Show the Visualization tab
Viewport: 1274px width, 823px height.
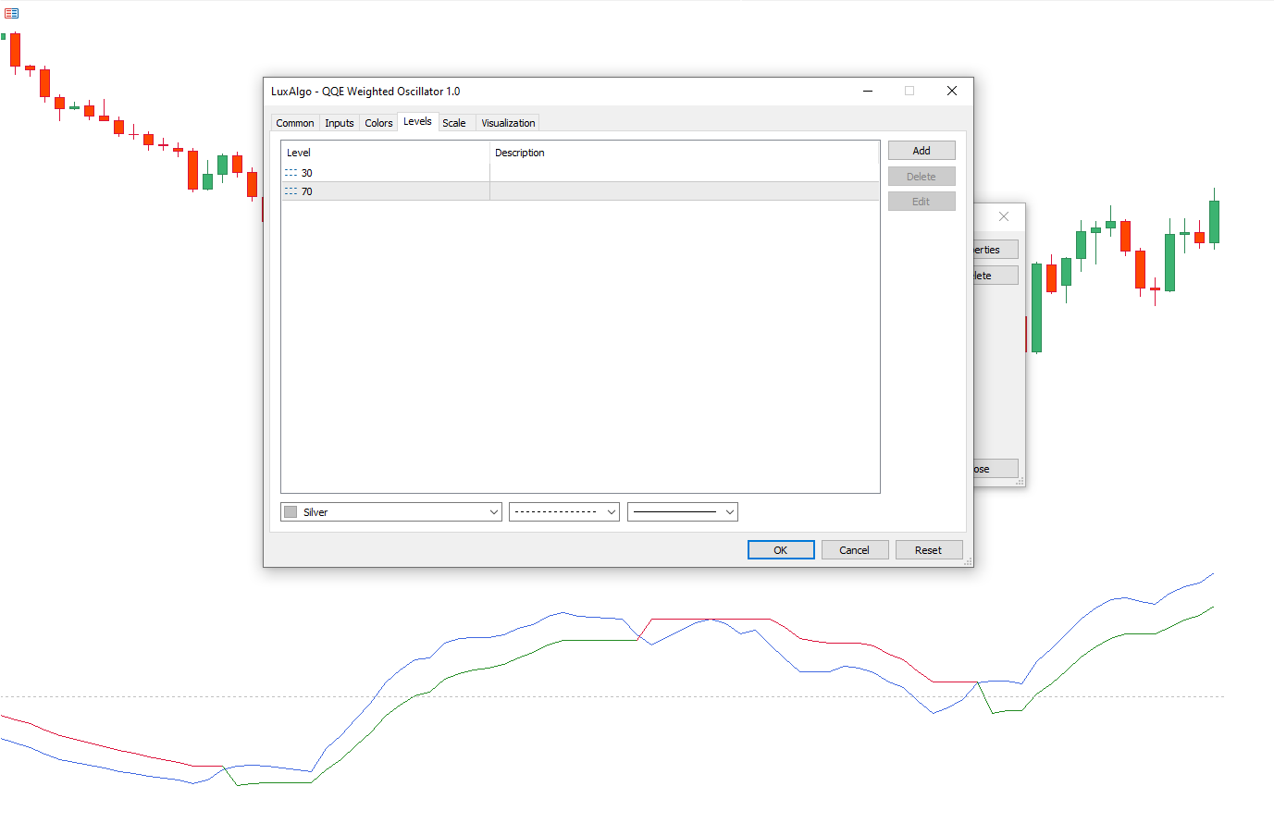(508, 123)
